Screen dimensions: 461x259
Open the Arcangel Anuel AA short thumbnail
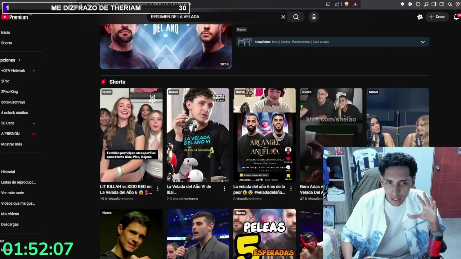[264, 135]
